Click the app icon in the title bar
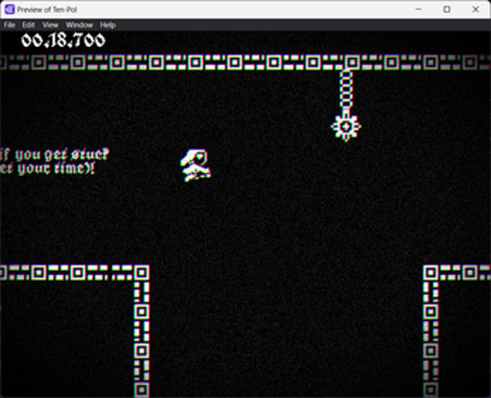The height and width of the screenshot is (398, 491). tap(9, 9)
